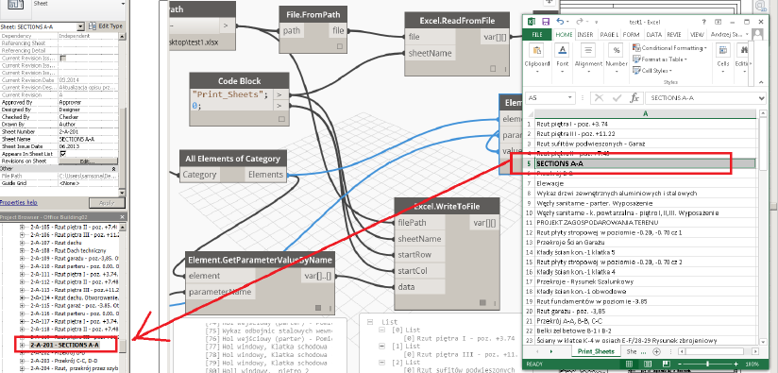Toggle File.FromPath node preview square
The height and width of the screenshot is (373, 778).
pyautogui.click(x=340, y=46)
